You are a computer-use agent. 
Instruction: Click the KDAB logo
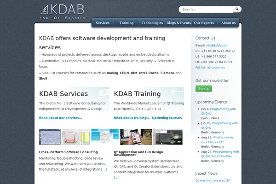click(x=63, y=11)
